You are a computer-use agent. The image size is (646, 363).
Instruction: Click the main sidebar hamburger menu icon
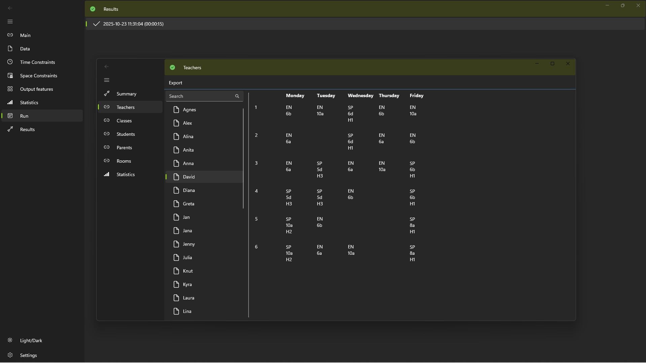coord(10,22)
